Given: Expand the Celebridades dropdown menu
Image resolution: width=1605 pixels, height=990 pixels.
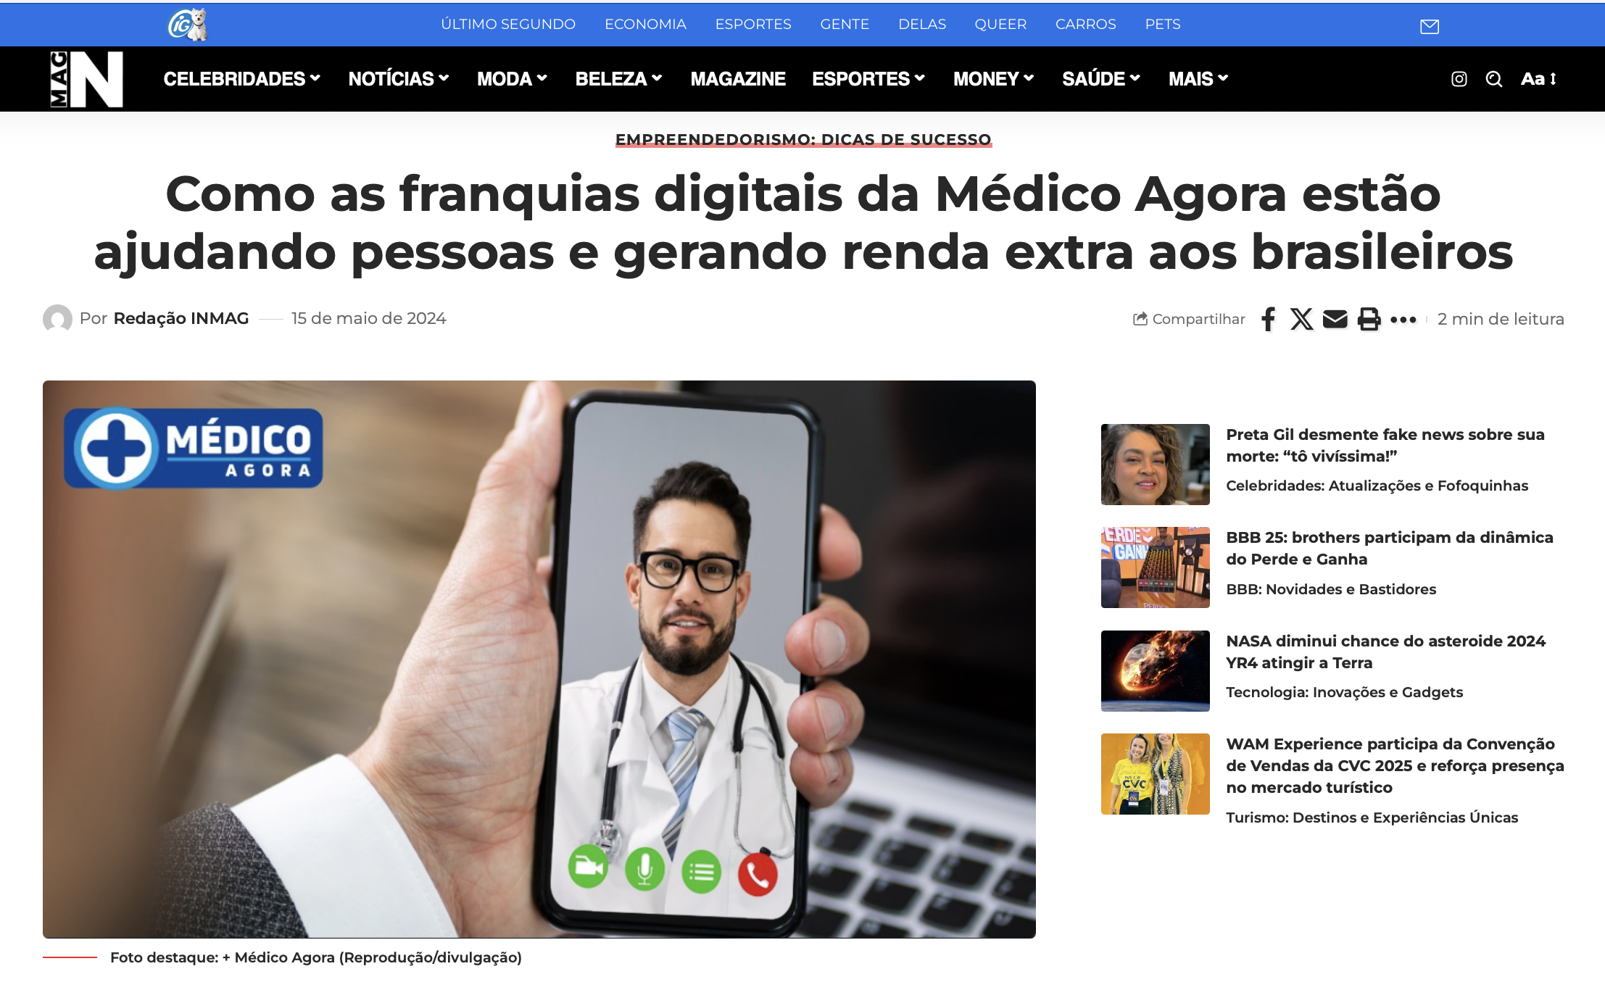Looking at the screenshot, I should [241, 79].
